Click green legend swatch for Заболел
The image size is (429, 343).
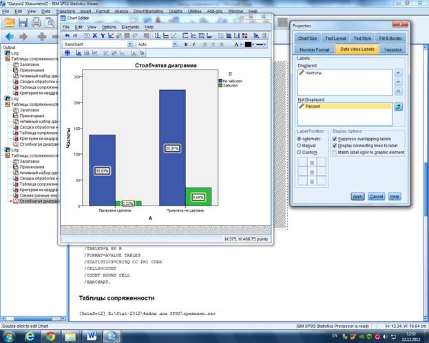pyautogui.click(x=220, y=85)
